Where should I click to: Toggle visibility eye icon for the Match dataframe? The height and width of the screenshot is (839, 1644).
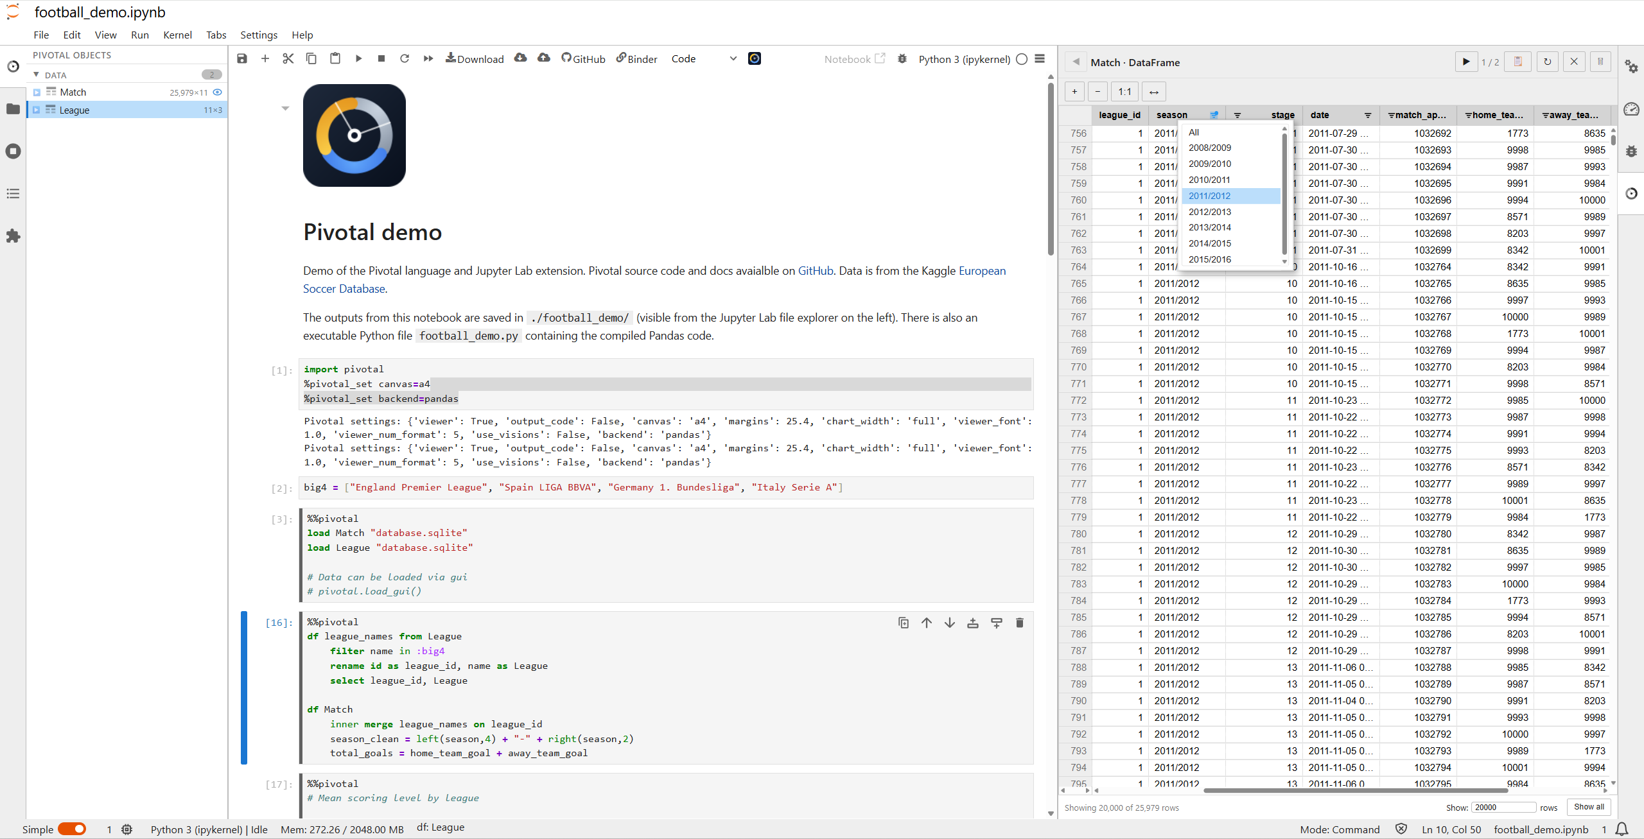tap(217, 92)
